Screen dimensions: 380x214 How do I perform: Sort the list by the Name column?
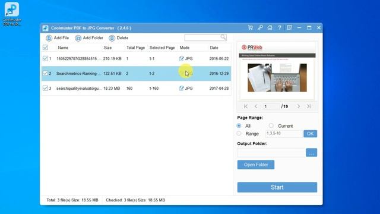tap(63, 48)
